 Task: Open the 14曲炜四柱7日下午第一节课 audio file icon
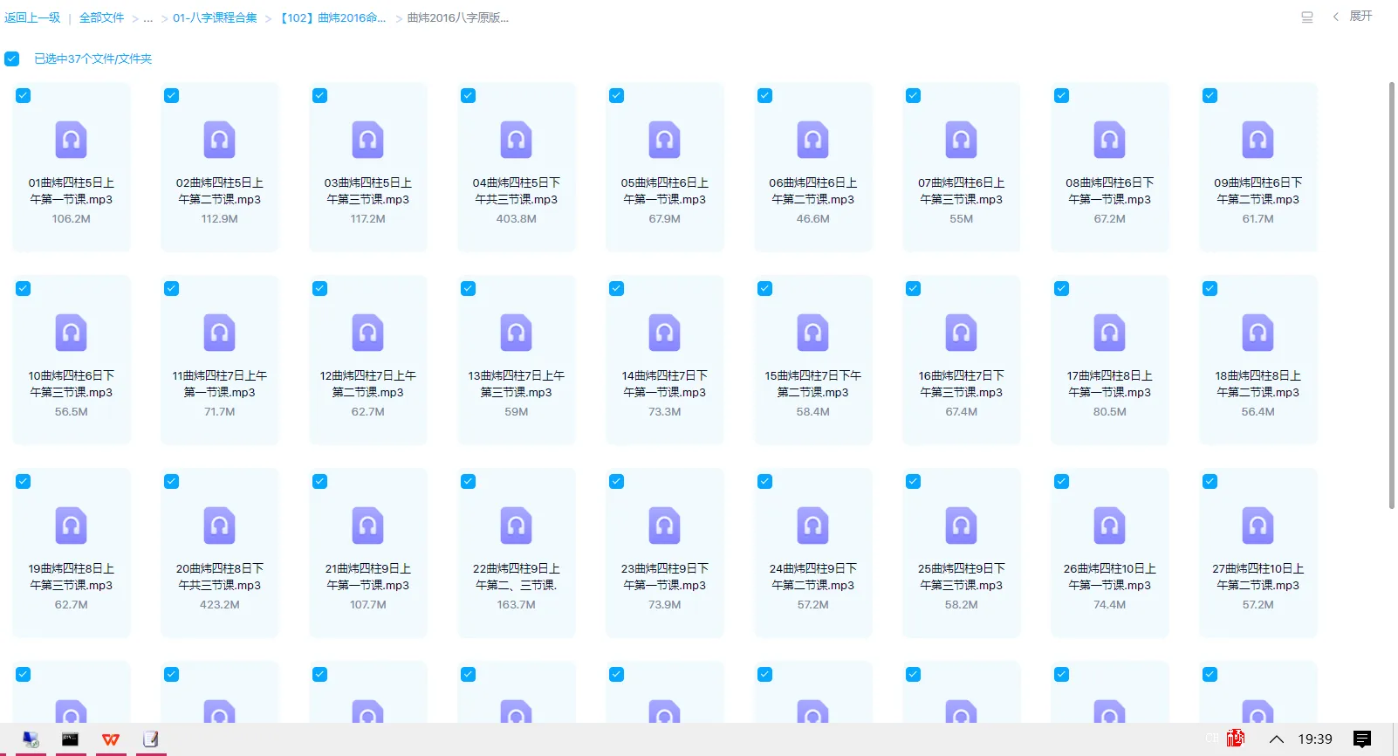pyautogui.click(x=665, y=333)
